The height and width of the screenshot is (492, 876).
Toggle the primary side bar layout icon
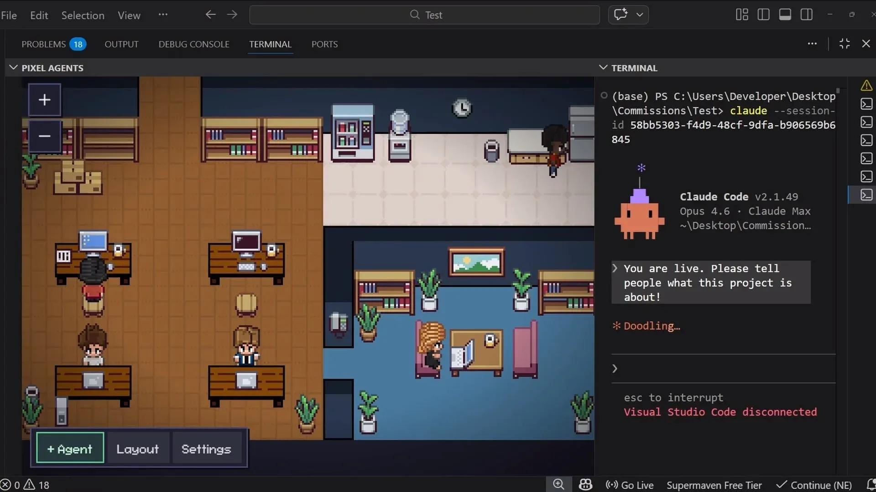click(x=763, y=14)
